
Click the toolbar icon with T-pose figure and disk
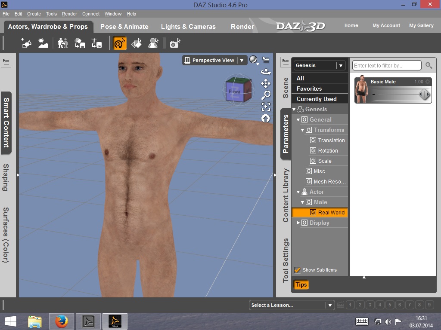pyautogui.click(x=97, y=43)
